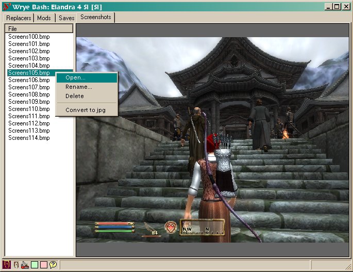Switch to the Saves tab

pyautogui.click(x=66, y=18)
